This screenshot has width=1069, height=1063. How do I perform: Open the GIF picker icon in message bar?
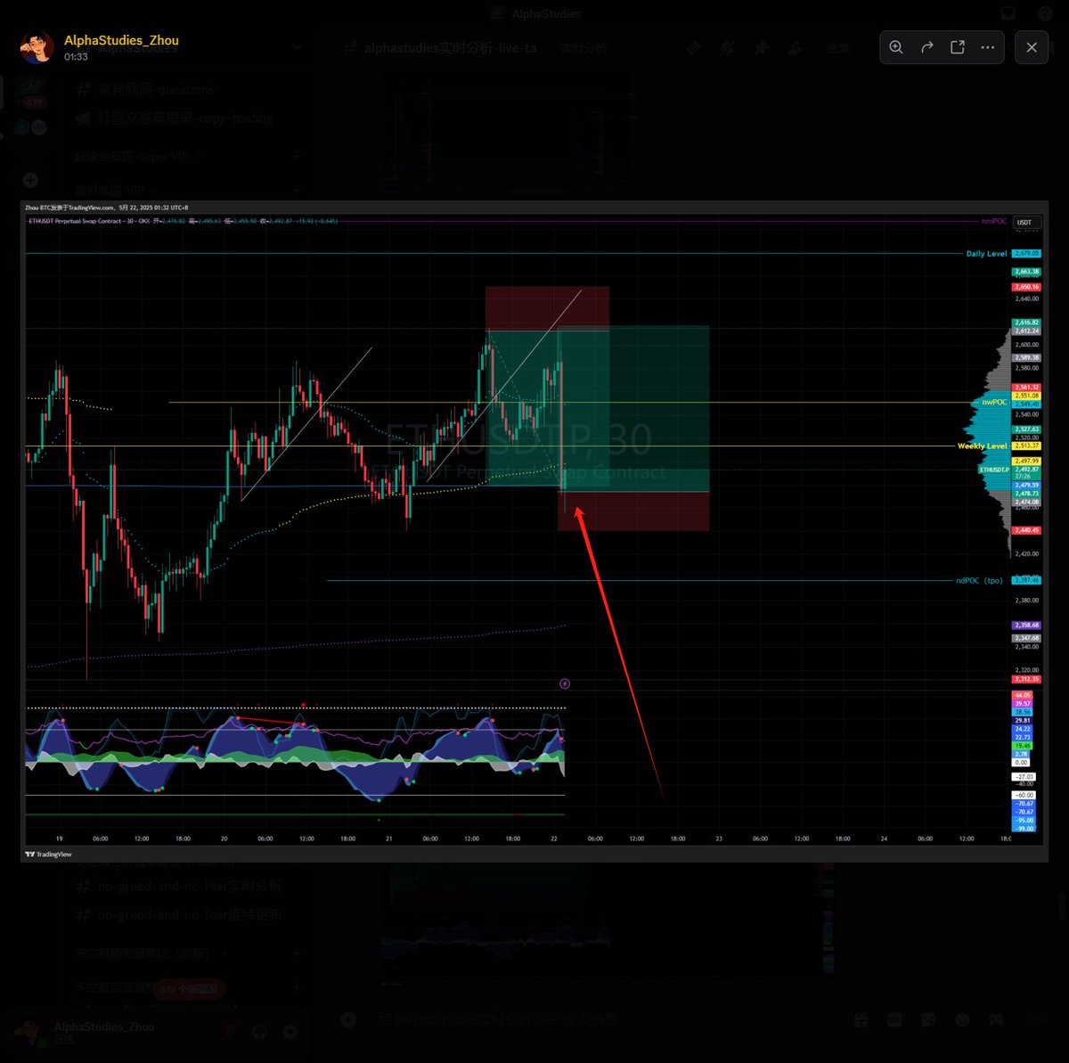(894, 1019)
